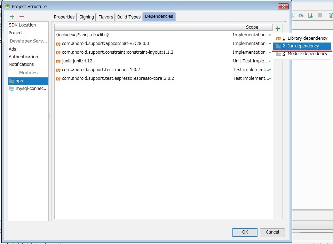Open scope dropdown for constraint-layout dependency
This screenshot has width=333, height=244.
(x=270, y=53)
